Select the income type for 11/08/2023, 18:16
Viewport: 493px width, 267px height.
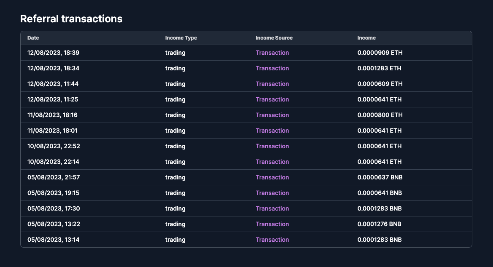175,115
